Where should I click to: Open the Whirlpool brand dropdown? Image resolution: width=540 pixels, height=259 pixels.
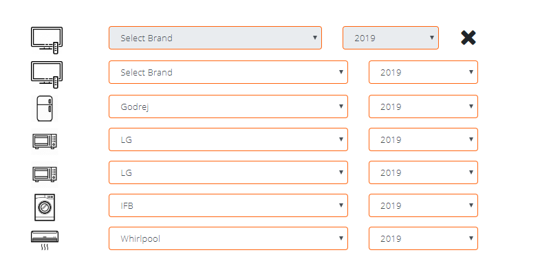pos(228,238)
